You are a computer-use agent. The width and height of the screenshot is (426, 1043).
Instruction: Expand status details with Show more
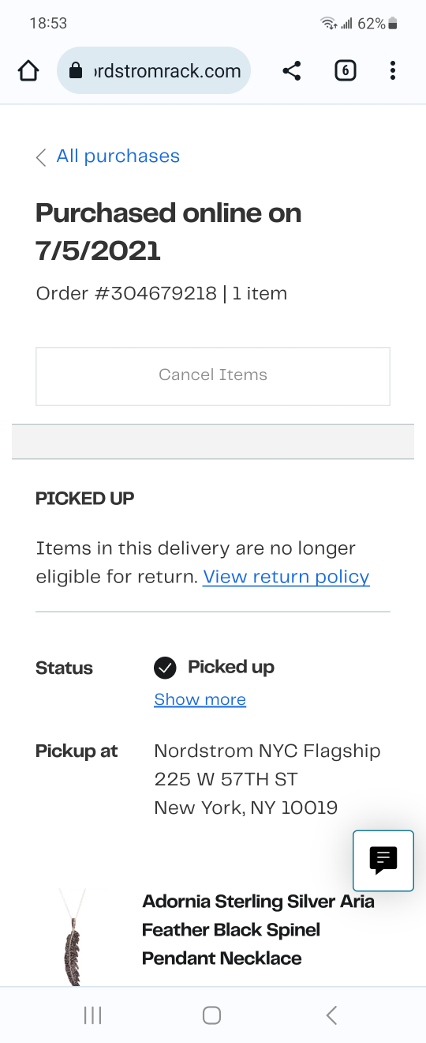tap(200, 699)
